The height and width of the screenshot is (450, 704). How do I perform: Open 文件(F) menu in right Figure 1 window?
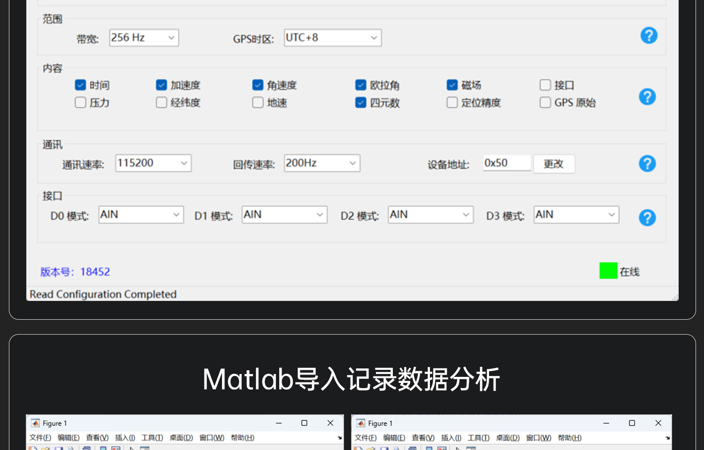pos(366,438)
